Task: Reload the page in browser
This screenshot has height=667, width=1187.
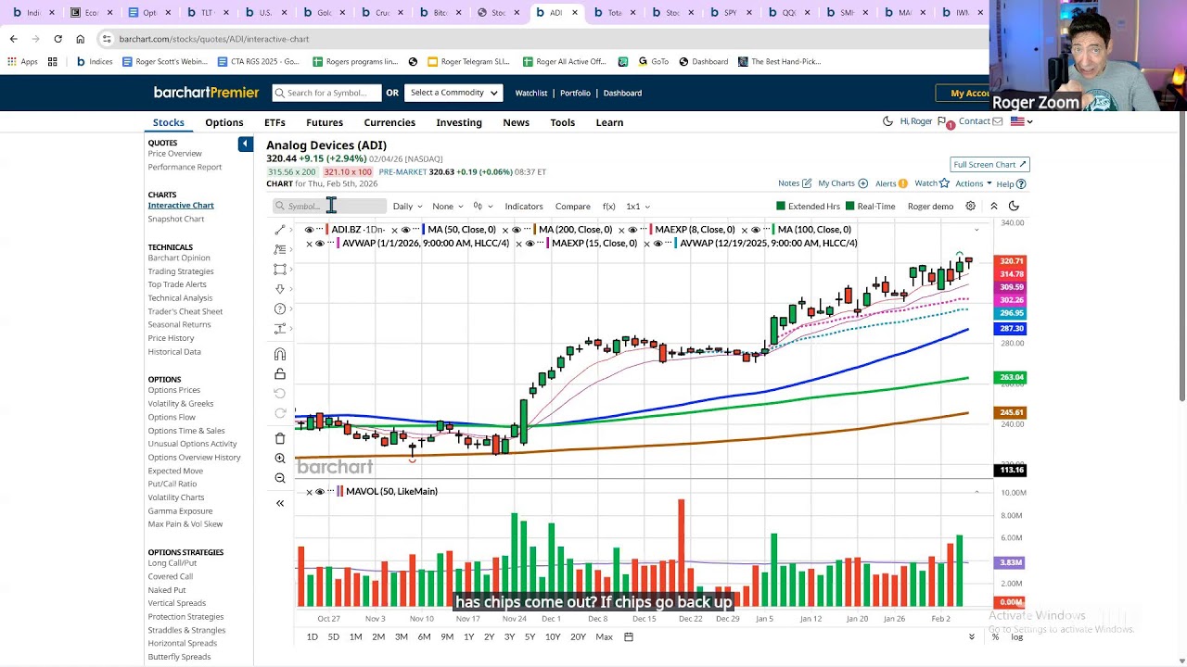Action: [57, 39]
